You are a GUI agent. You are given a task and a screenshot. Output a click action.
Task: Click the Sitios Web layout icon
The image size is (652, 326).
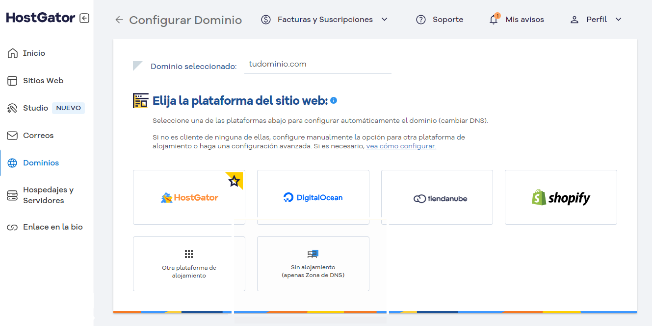click(12, 81)
